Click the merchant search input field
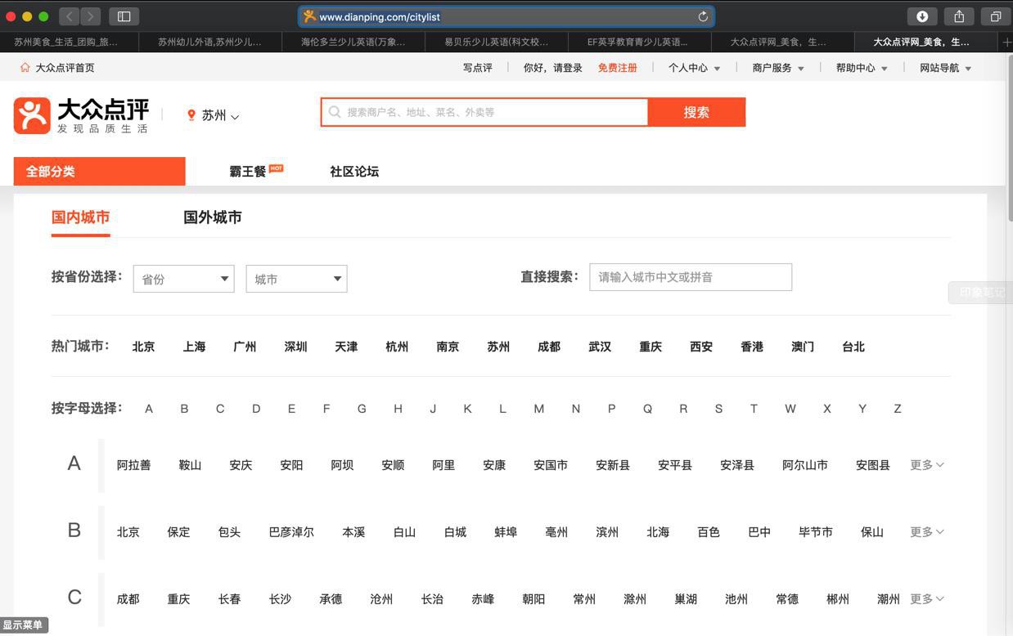Image resolution: width=1013 pixels, height=636 pixels. 484,112
